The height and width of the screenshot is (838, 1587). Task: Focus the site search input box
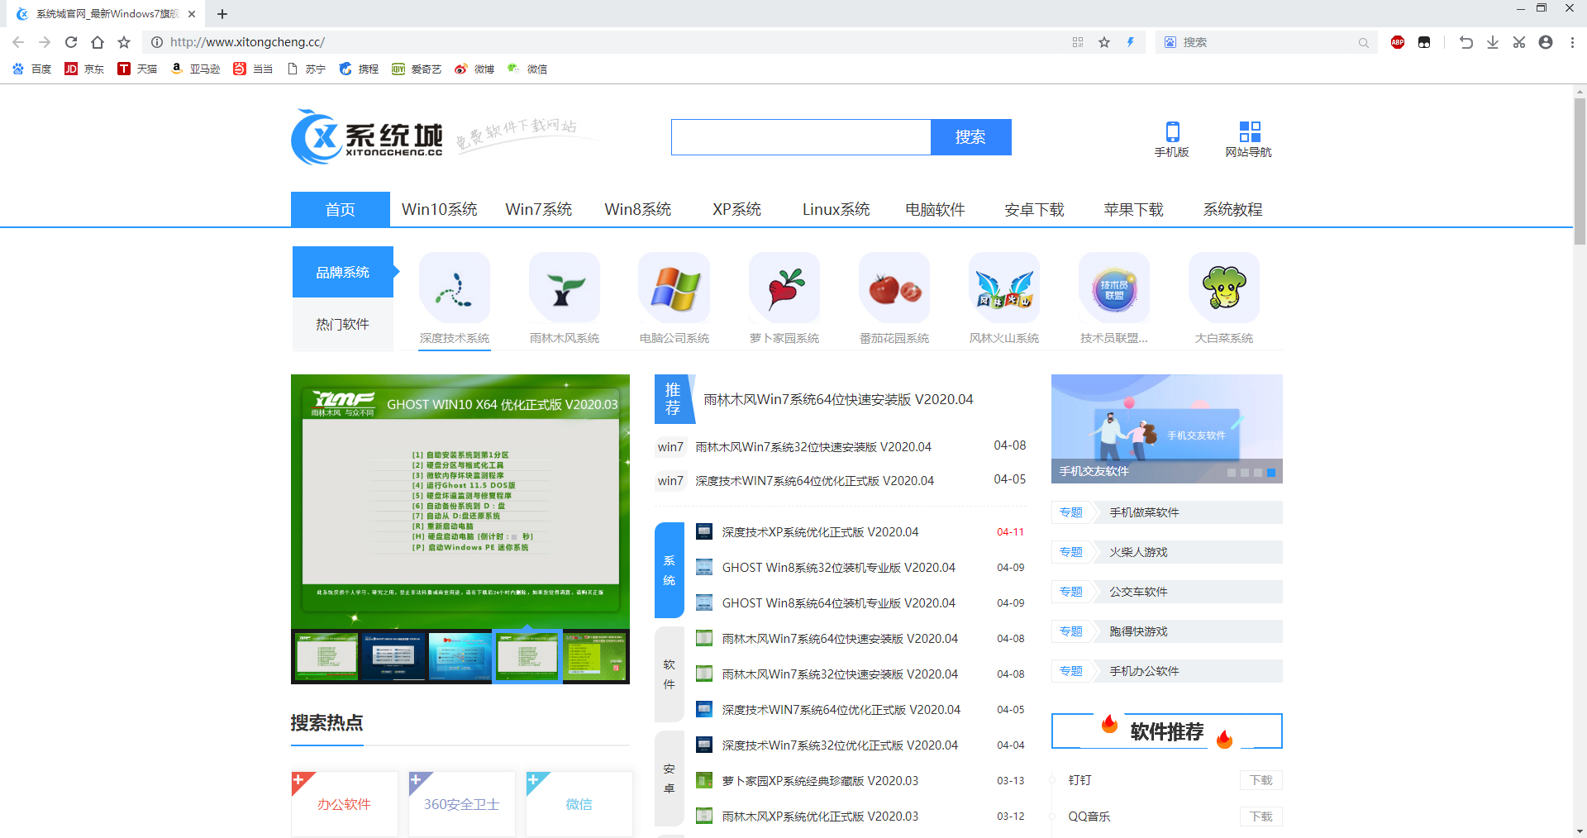coord(801,137)
